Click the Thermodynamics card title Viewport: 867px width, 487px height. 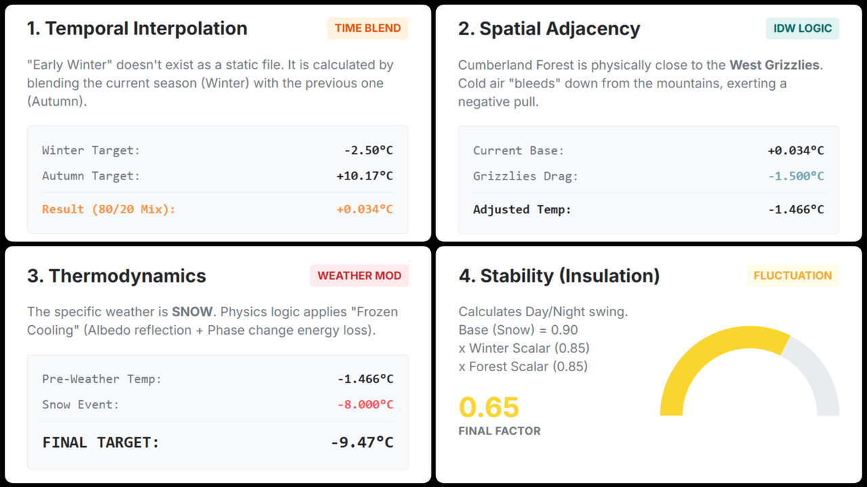[x=117, y=276]
